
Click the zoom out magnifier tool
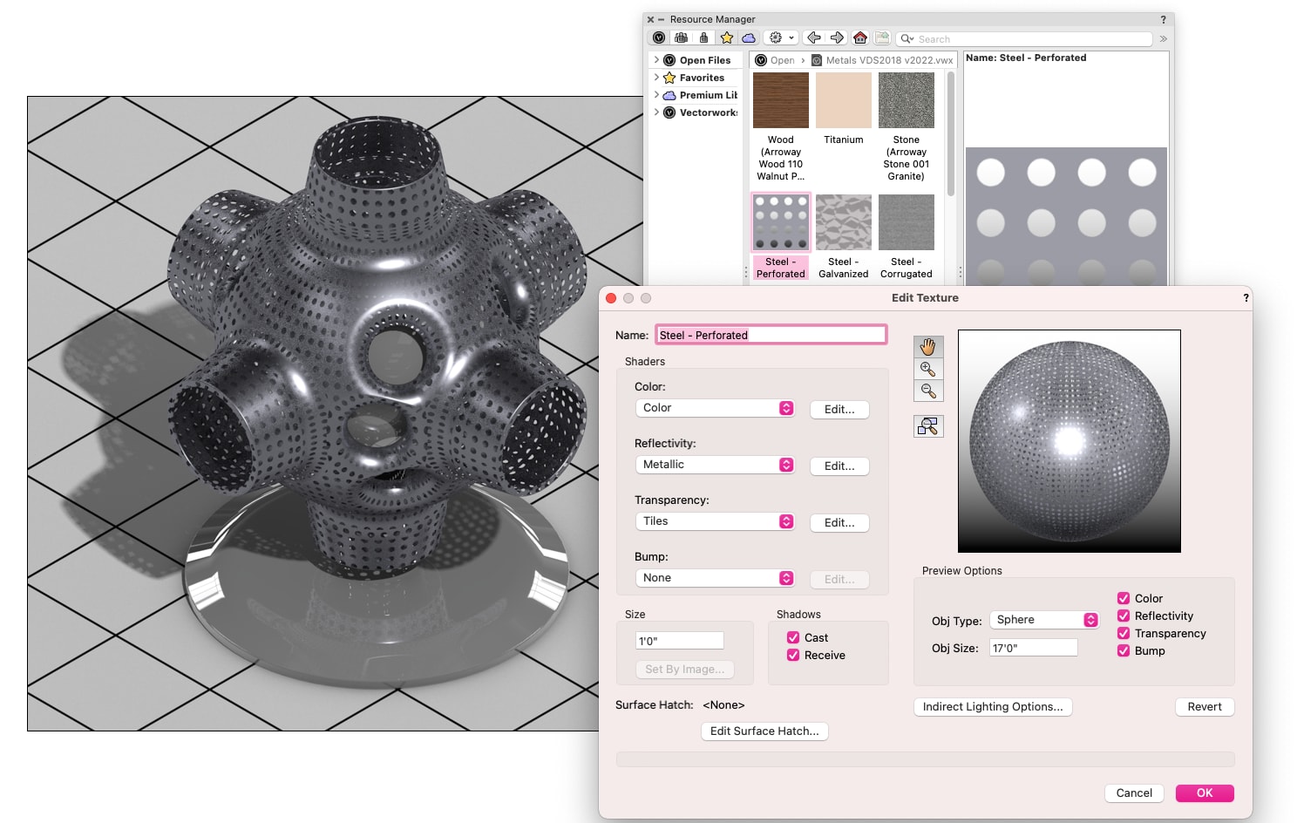tap(928, 391)
